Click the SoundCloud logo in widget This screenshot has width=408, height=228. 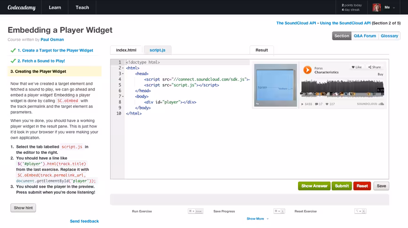tap(370, 104)
